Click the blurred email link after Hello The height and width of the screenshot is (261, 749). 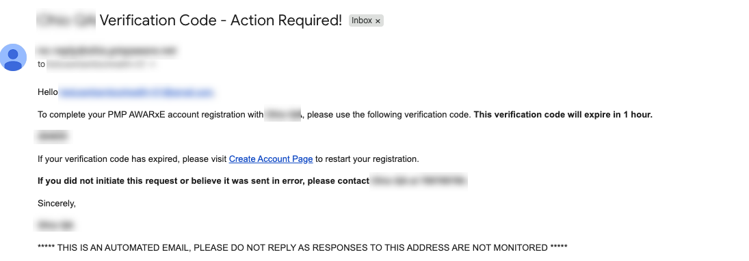(136, 92)
